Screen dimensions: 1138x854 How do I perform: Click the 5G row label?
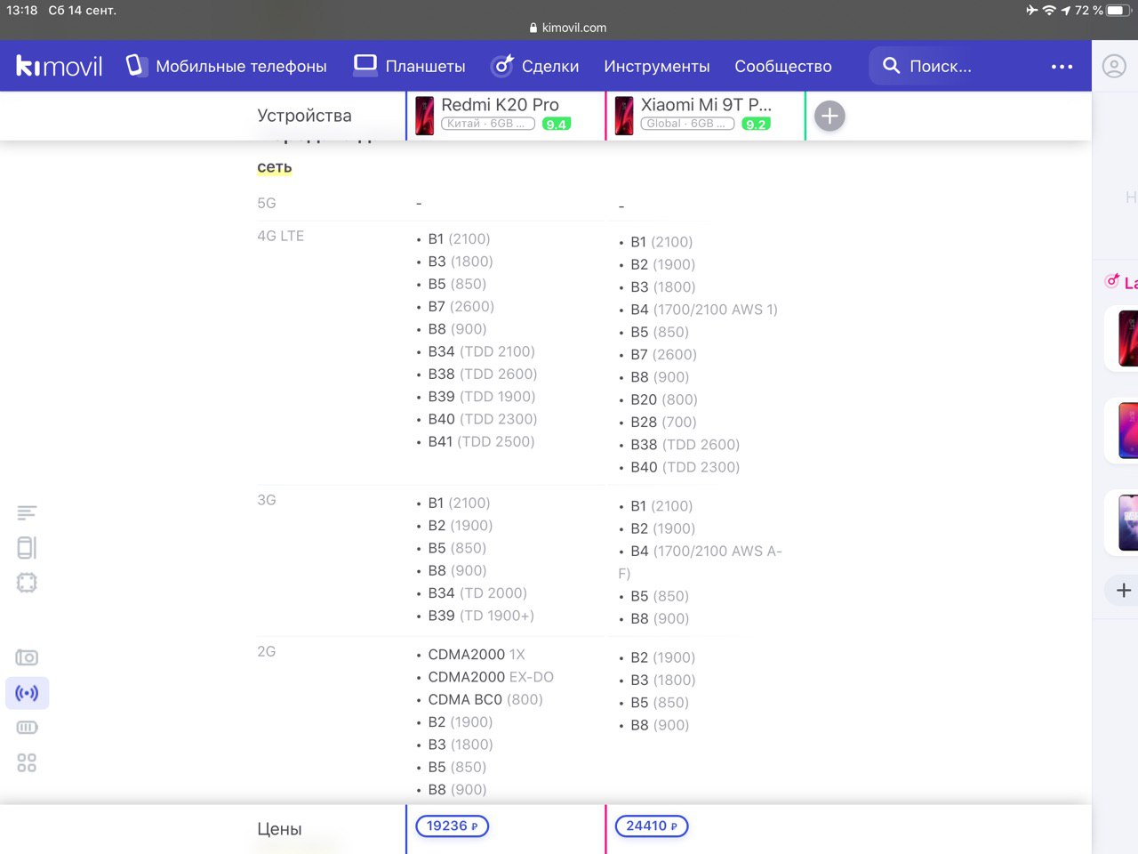[x=267, y=203]
